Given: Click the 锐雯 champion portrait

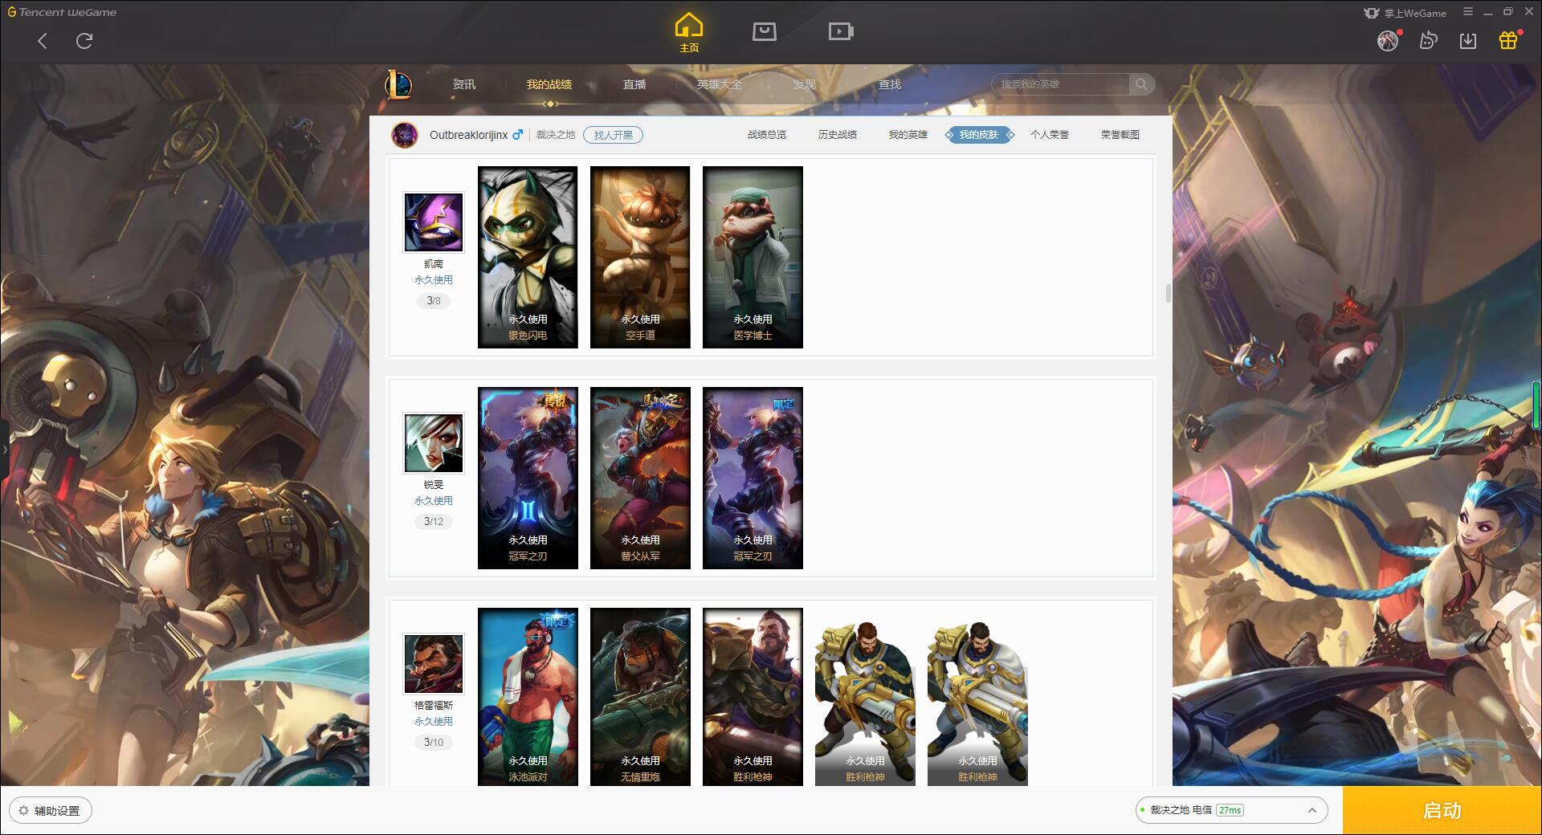Looking at the screenshot, I should pos(434,443).
